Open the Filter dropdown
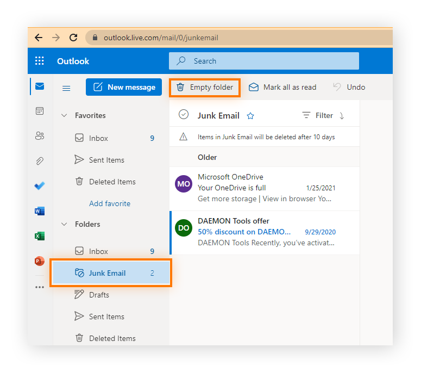Image resolution: width=421 pixels, height=372 pixels. (x=318, y=116)
